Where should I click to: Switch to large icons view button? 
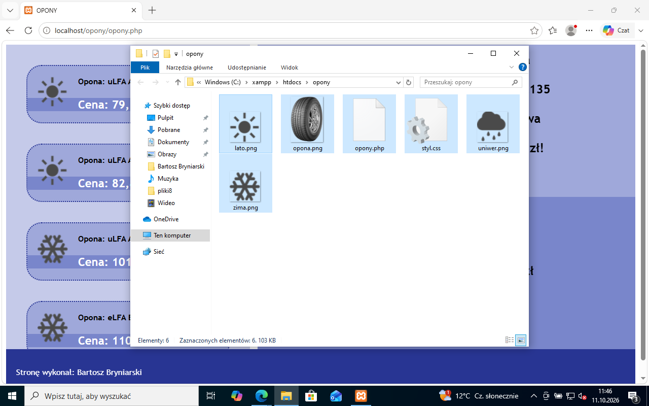(x=521, y=341)
